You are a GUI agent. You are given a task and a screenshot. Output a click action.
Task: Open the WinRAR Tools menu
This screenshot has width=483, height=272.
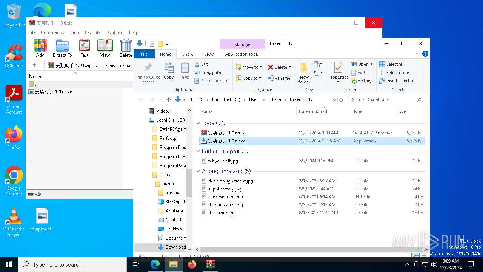tap(74, 32)
